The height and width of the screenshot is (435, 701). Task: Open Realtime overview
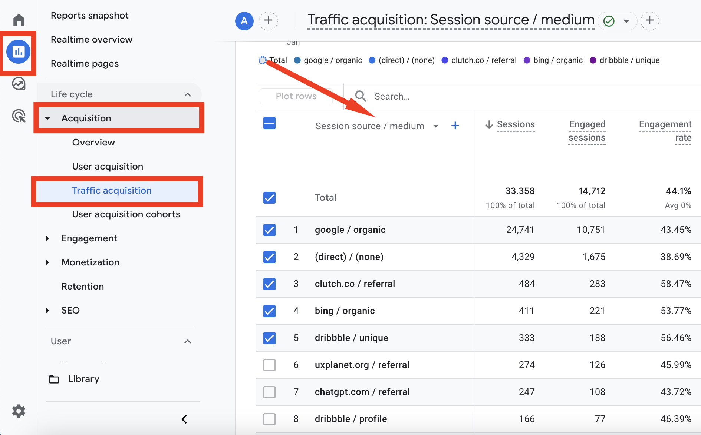91,40
